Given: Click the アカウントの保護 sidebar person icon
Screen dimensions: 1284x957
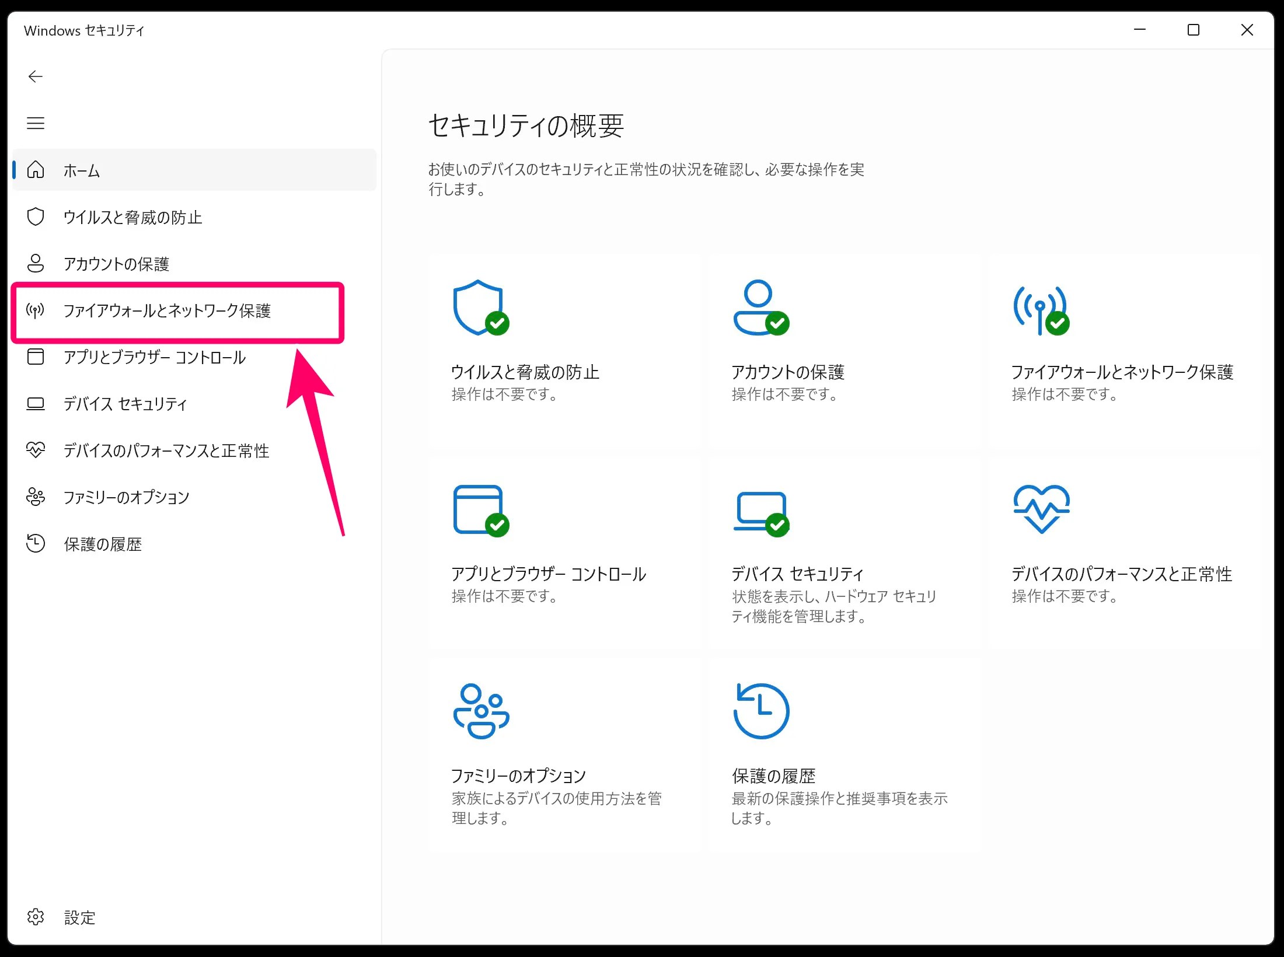Looking at the screenshot, I should click(36, 263).
